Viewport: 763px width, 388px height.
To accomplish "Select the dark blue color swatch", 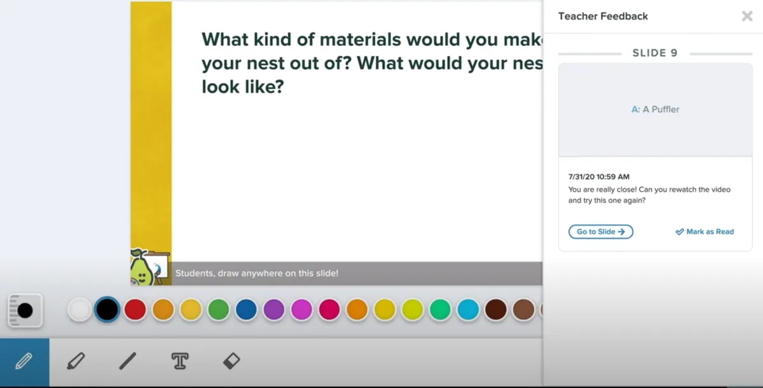I will [246, 310].
